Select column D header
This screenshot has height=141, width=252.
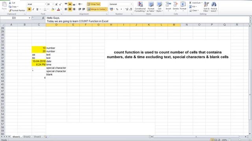(x=56, y=25)
